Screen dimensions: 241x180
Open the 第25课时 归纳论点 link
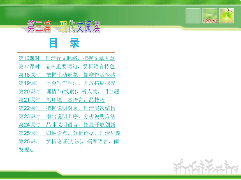point(69,133)
